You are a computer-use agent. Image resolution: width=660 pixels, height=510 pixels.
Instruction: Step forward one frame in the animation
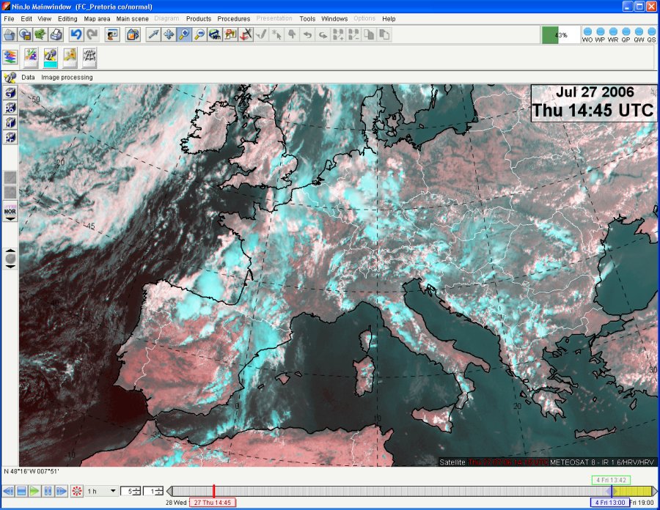pos(61,491)
